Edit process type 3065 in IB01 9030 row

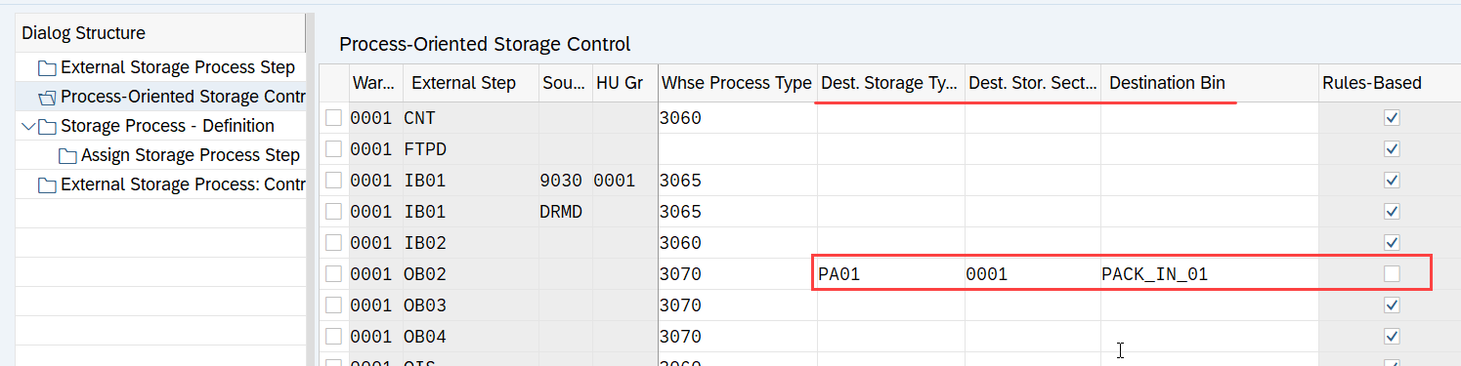click(737, 181)
